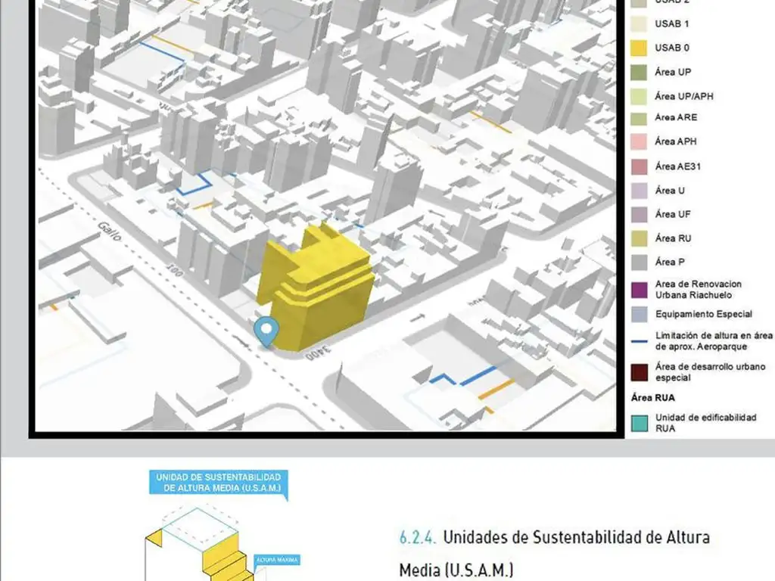Click the USAB 0 yellow swatch
This screenshot has height=581, width=775.
click(x=638, y=48)
